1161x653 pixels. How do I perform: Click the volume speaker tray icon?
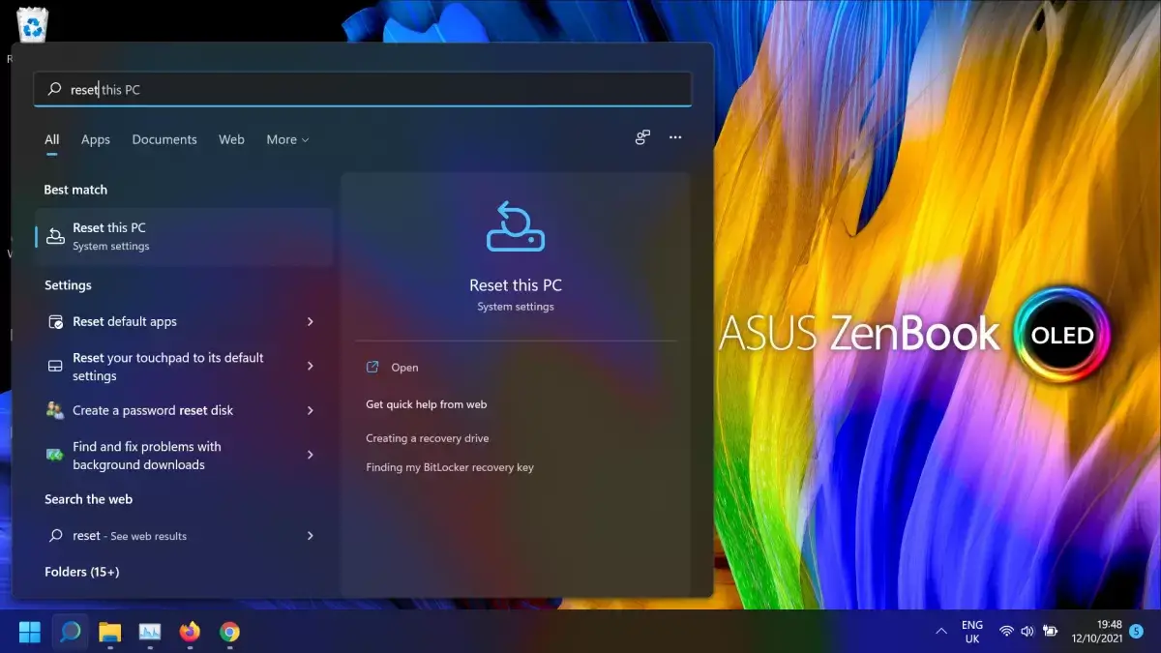1027,632
